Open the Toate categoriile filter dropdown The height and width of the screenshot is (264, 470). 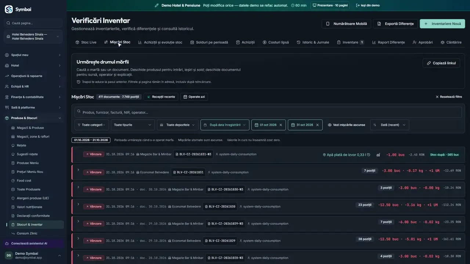pos(92,125)
